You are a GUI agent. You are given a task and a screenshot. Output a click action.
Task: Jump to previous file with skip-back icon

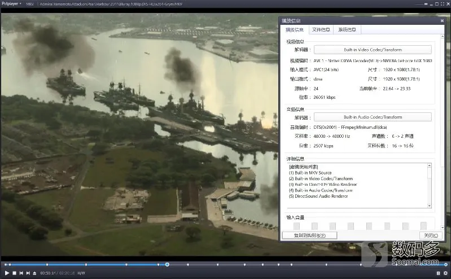[21, 273]
